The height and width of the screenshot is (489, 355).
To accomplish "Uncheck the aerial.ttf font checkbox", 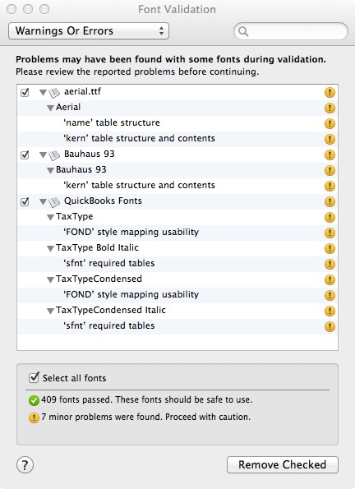I will tap(25, 93).
